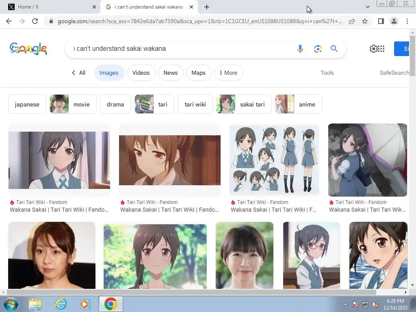Filter images by tari chip
The image size is (416, 312).
click(x=154, y=104)
